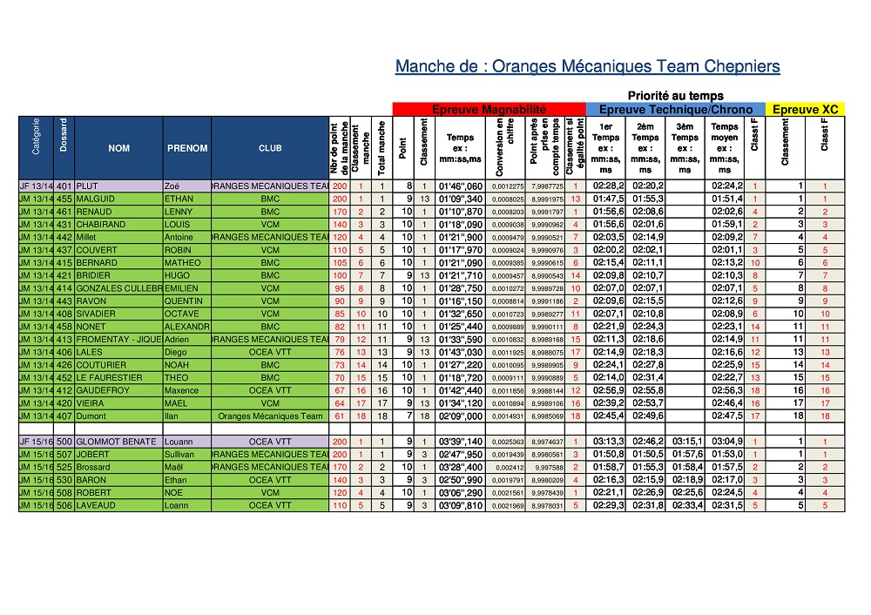Click the time value 01'09",340
Image resolution: width=871 pixels, height=615 pixels.
(461, 199)
